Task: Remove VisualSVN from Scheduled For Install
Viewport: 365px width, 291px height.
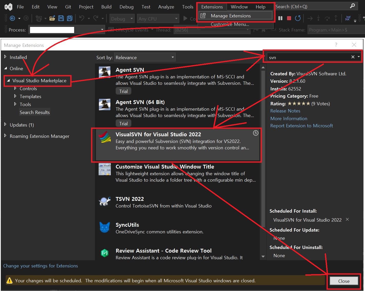Action: click(x=347, y=219)
